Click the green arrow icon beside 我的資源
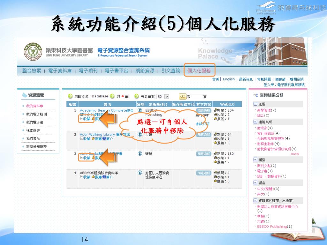Viewport: 327px width, 245px height. 70,96
